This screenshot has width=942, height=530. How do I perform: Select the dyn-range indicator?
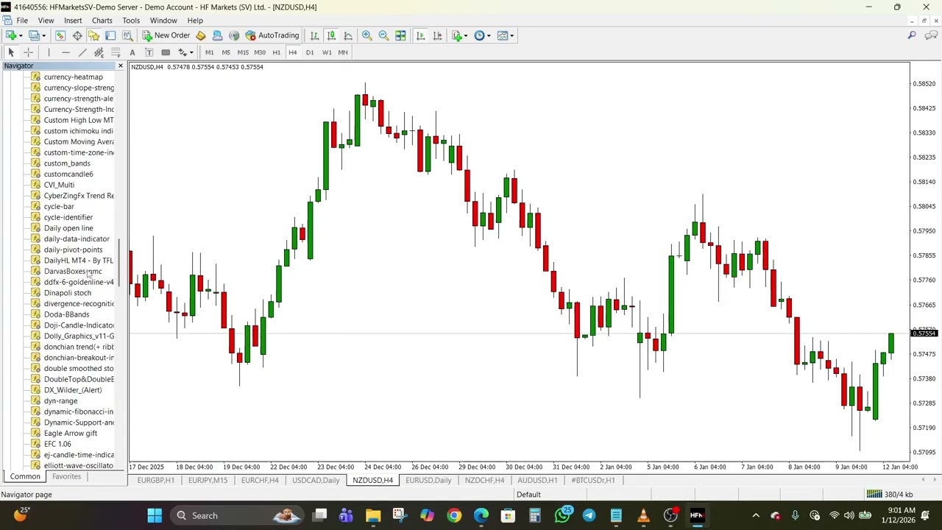click(x=60, y=401)
